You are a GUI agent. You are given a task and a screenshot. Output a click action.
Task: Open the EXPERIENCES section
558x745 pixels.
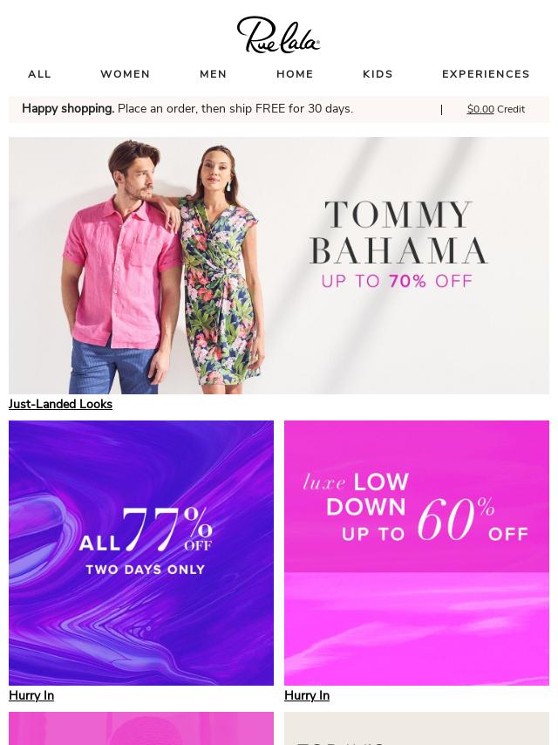pyautogui.click(x=486, y=74)
